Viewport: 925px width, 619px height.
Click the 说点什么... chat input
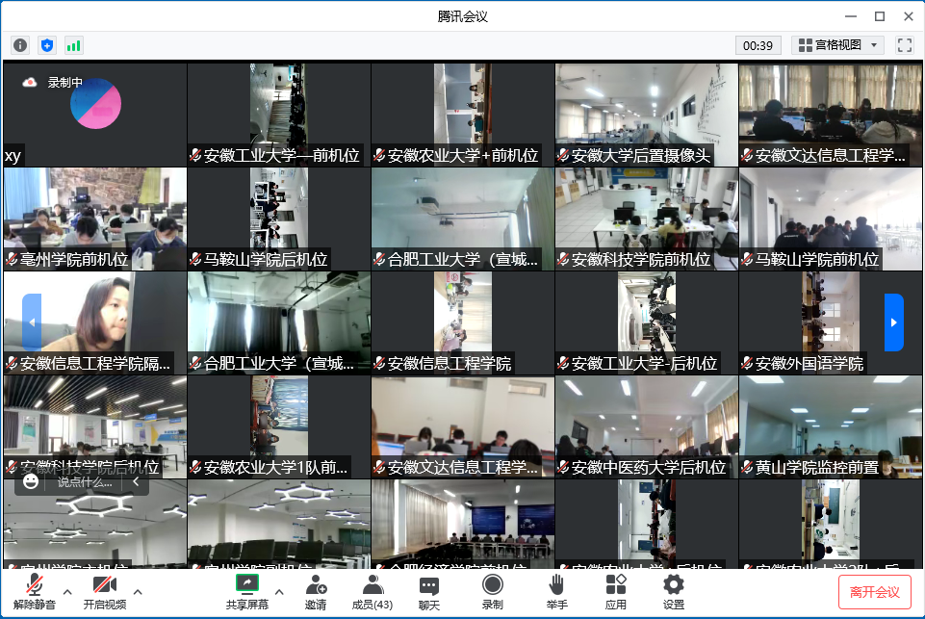click(85, 482)
